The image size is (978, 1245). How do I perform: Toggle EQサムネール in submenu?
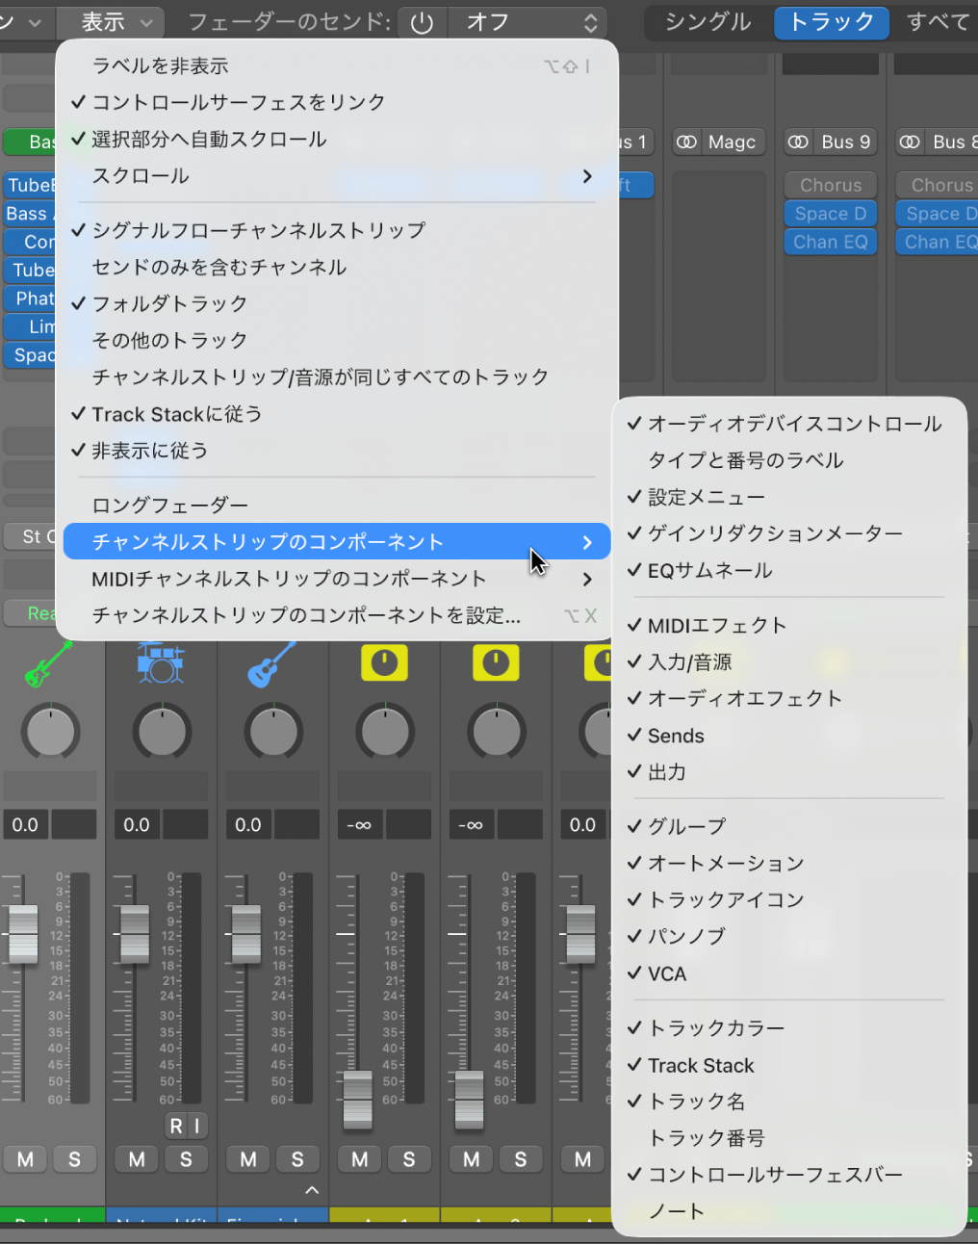(x=789, y=570)
